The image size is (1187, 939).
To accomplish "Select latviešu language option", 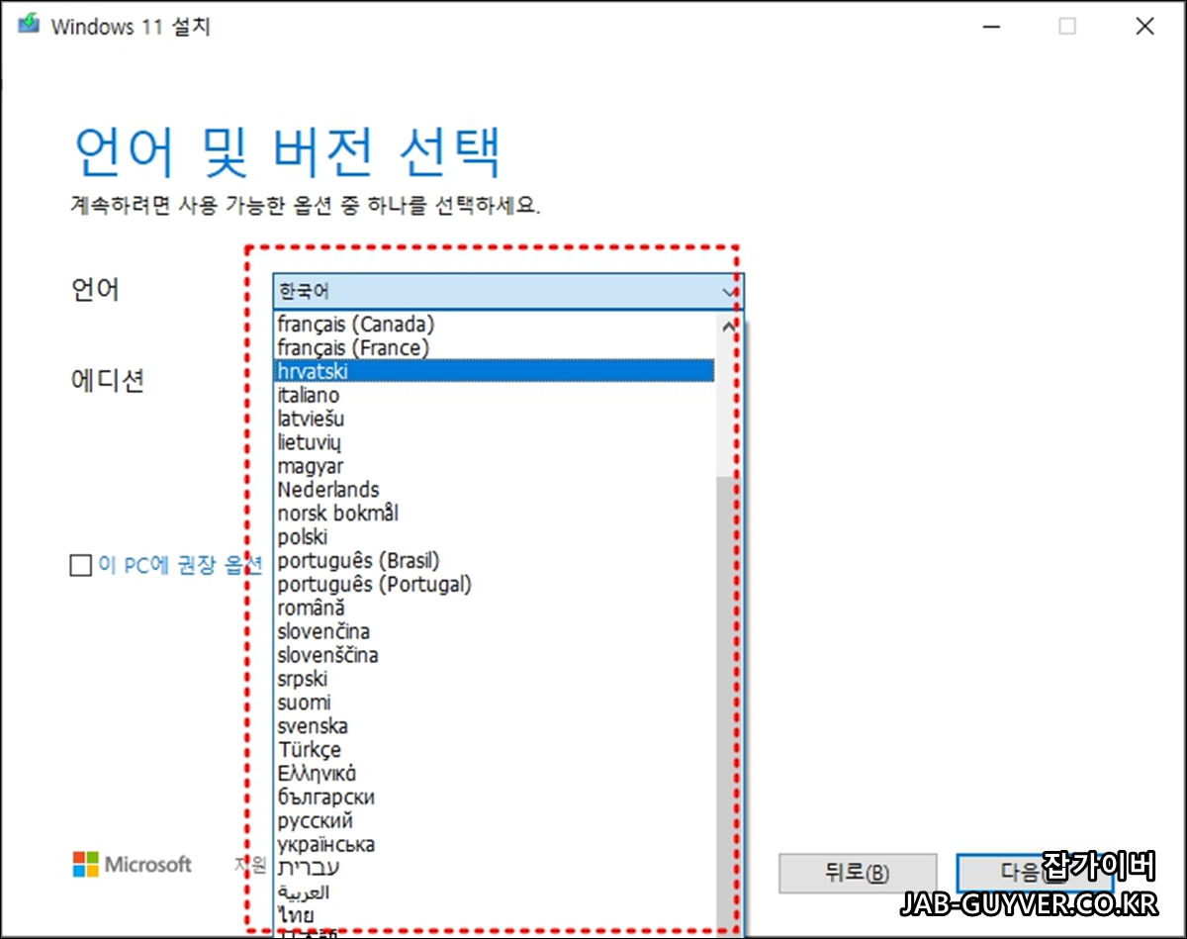I will (495, 419).
